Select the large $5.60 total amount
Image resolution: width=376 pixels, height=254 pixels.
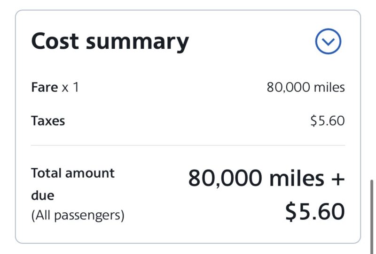coord(315,212)
